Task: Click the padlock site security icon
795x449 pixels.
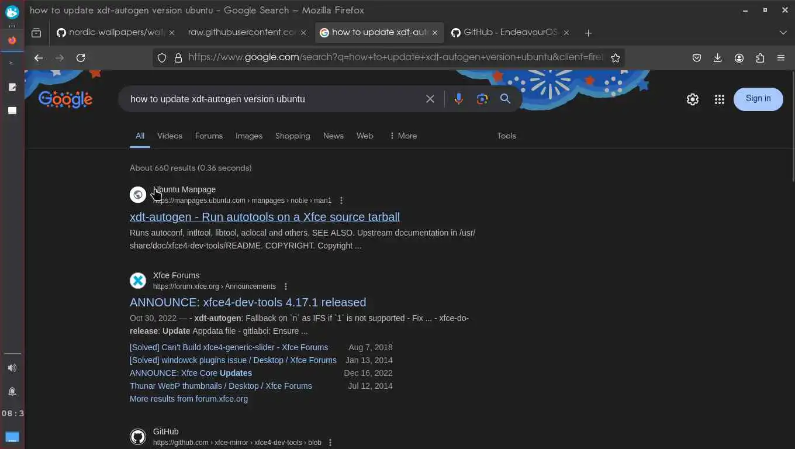Action: click(178, 58)
